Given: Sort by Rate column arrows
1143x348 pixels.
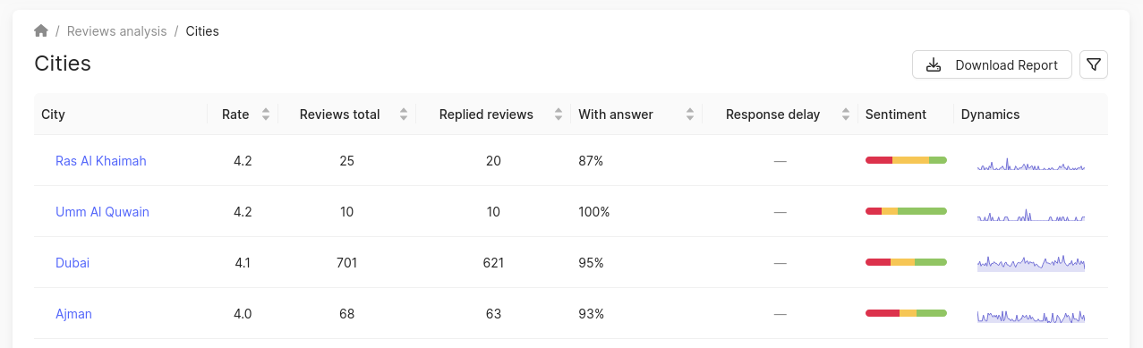Looking at the screenshot, I should [x=266, y=115].
